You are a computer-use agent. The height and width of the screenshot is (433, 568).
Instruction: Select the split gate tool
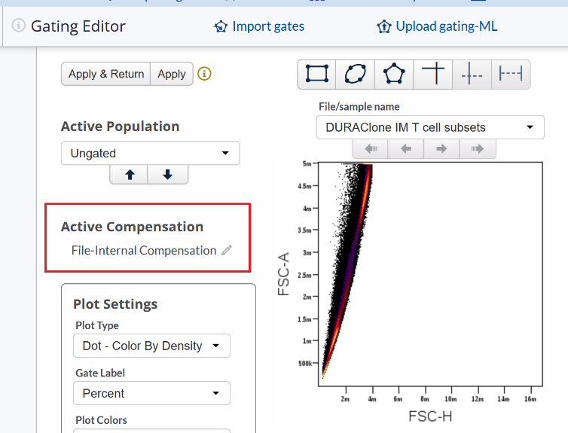click(472, 74)
